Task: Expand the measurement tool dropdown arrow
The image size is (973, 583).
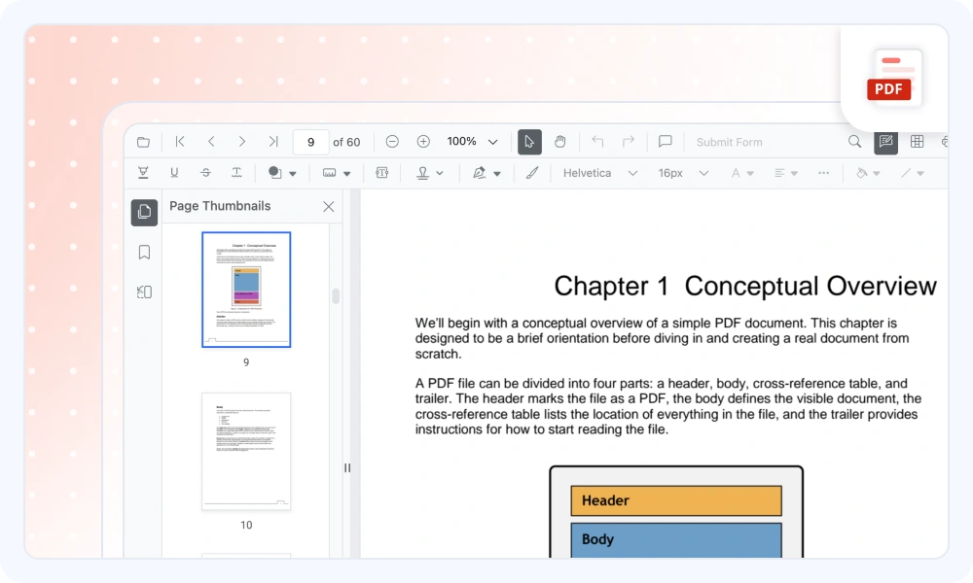Action: (x=347, y=174)
